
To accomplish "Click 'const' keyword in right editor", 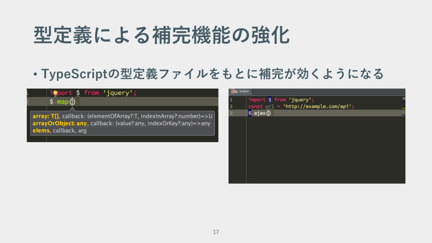I will coord(255,106).
